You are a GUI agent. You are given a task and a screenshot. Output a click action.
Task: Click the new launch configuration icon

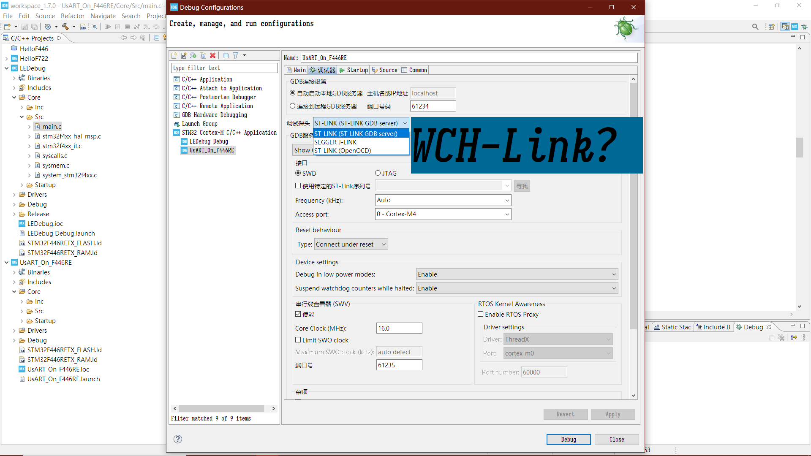[x=174, y=56]
